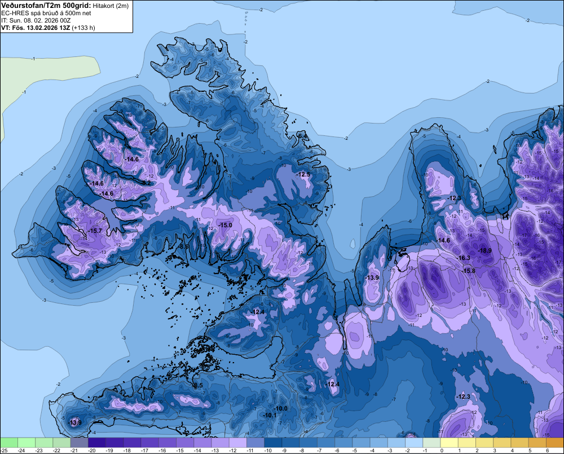Select the -23 label in the legend

point(39,451)
